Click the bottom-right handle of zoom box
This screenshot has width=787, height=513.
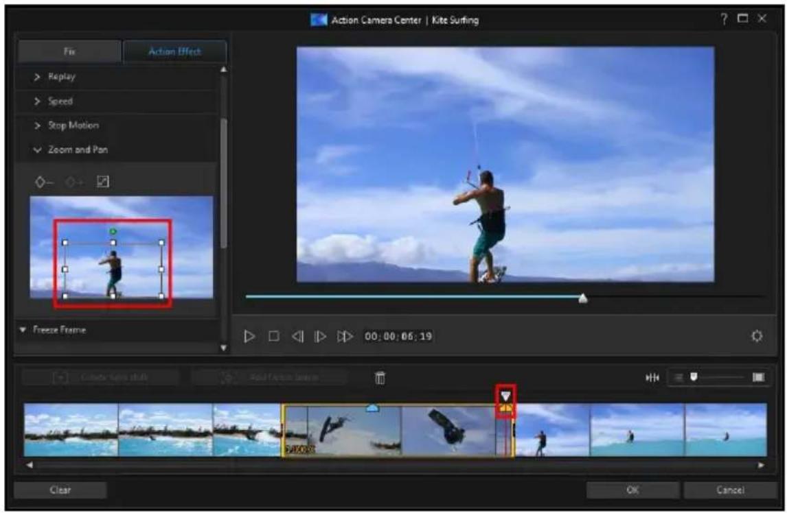click(161, 296)
